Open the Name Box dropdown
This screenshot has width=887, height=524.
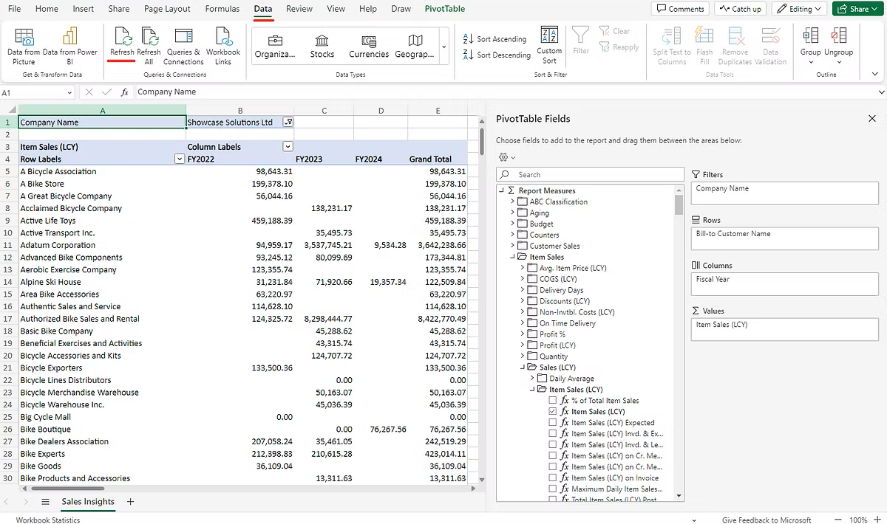tap(70, 92)
